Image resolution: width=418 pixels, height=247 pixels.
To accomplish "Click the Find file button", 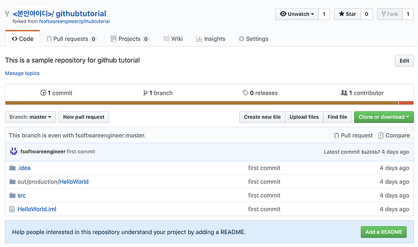I will tap(337, 117).
